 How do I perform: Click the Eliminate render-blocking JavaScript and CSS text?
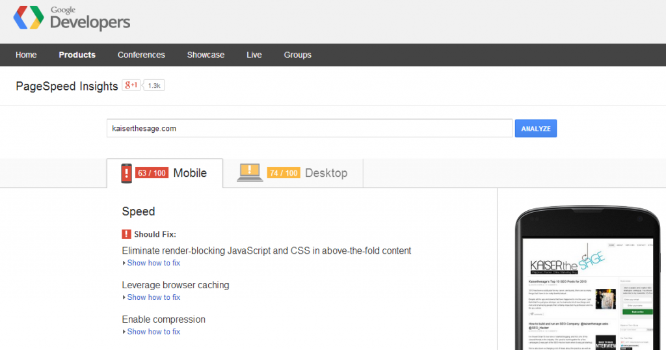pyautogui.click(x=266, y=250)
